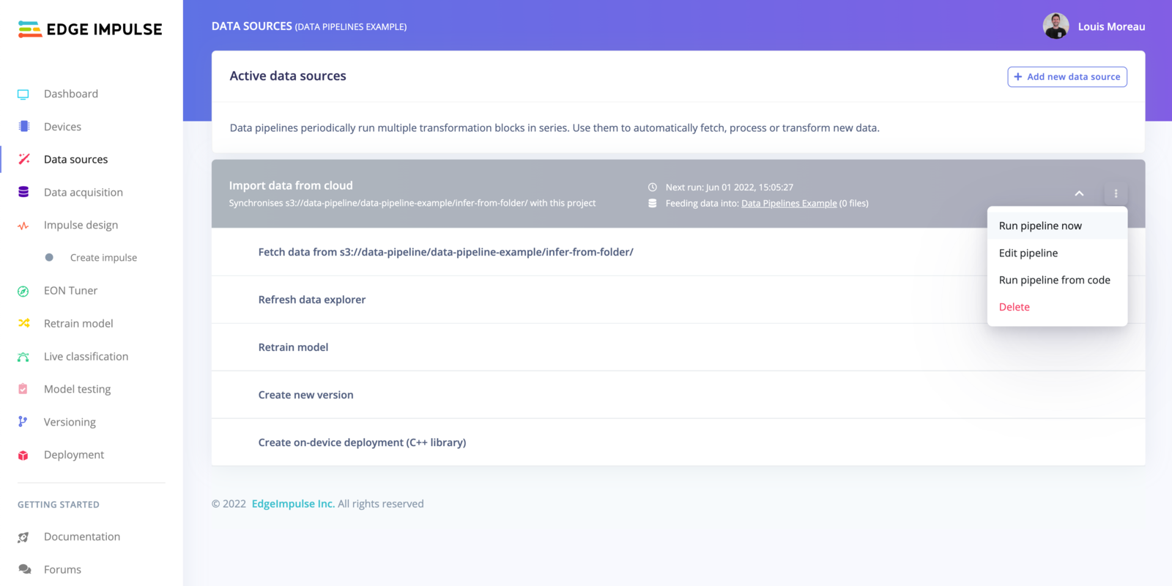The image size is (1172, 586).
Task: Open Dashboard in the sidebar
Action: [x=71, y=94]
